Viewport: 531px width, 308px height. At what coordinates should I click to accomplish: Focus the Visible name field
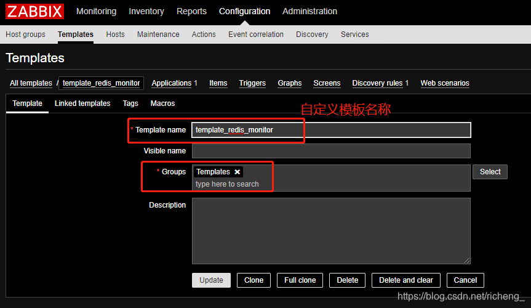click(x=331, y=151)
